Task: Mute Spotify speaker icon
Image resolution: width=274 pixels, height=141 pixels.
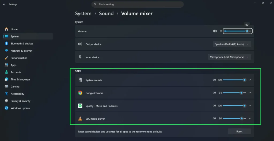Action: pos(214,105)
